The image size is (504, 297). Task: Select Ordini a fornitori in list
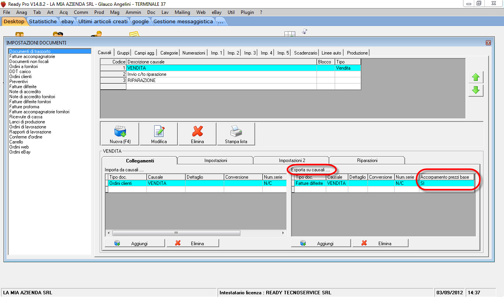tap(24, 67)
